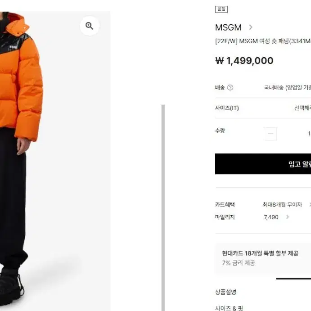The image size is (311, 311).
Task: Open the 사이즈 & 핏 section
Action: point(229,308)
